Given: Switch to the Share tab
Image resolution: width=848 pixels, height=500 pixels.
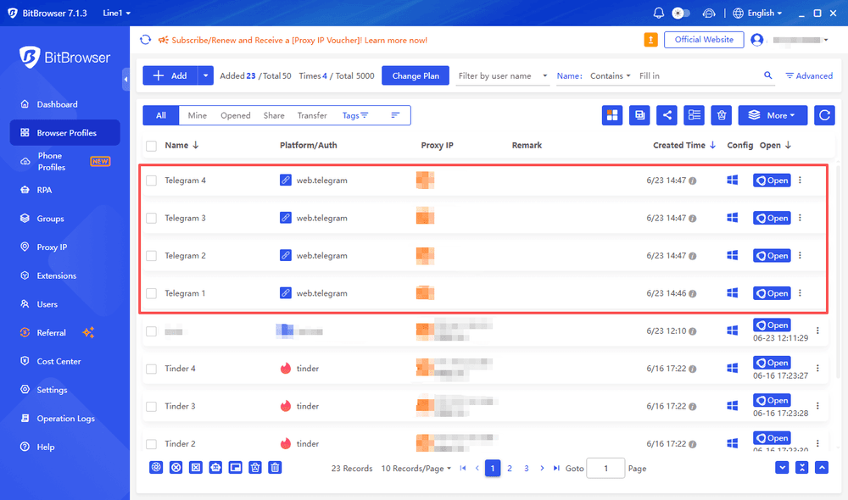Looking at the screenshot, I should pos(274,115).
